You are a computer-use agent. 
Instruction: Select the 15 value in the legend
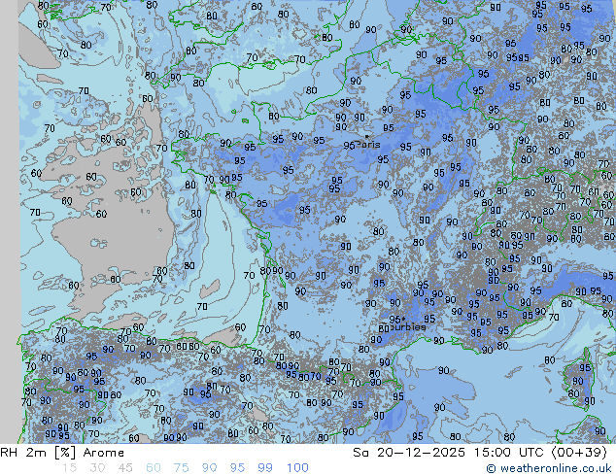pos(69,468)
